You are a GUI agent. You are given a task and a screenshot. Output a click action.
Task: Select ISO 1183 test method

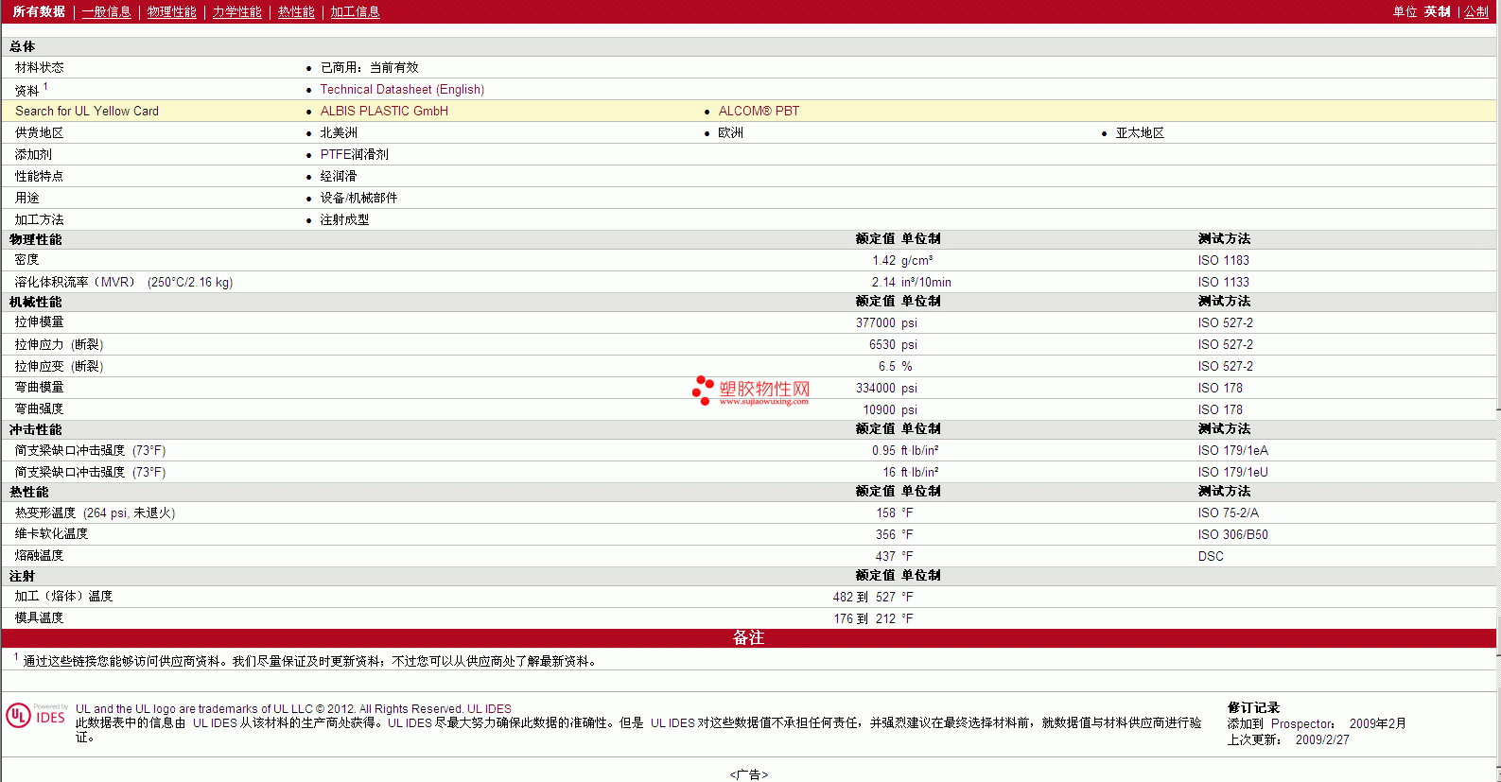click(x=1223, y=260)
